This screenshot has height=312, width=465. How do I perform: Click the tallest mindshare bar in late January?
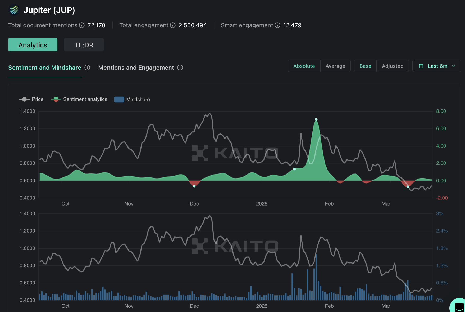coord(316,277)
